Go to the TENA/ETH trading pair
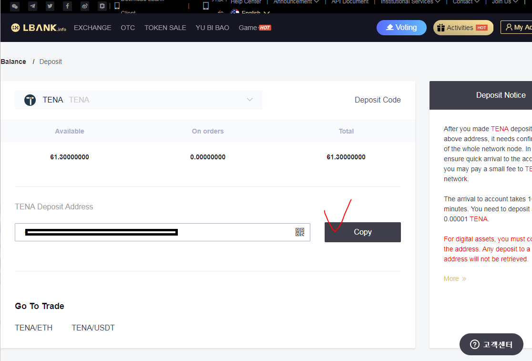The image size is (532, 361). tap(33, 328)
